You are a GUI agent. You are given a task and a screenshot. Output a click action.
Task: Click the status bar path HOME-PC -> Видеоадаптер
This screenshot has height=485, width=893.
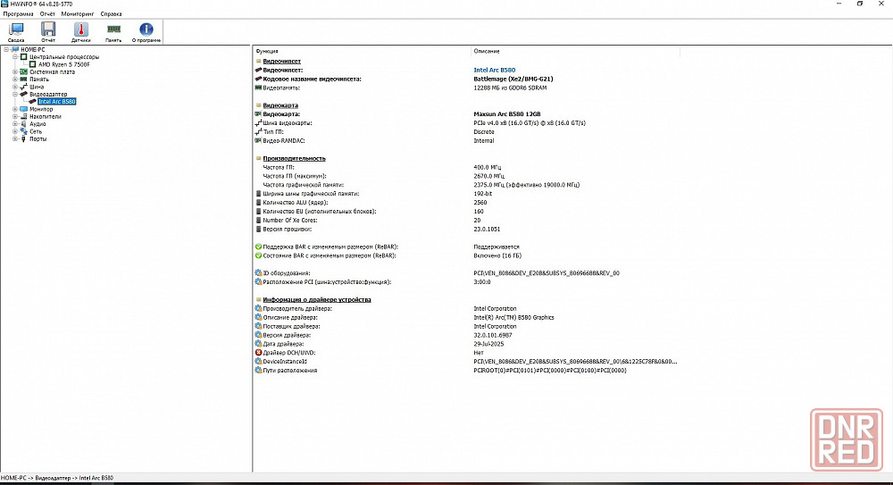click(x=57, y=478)
